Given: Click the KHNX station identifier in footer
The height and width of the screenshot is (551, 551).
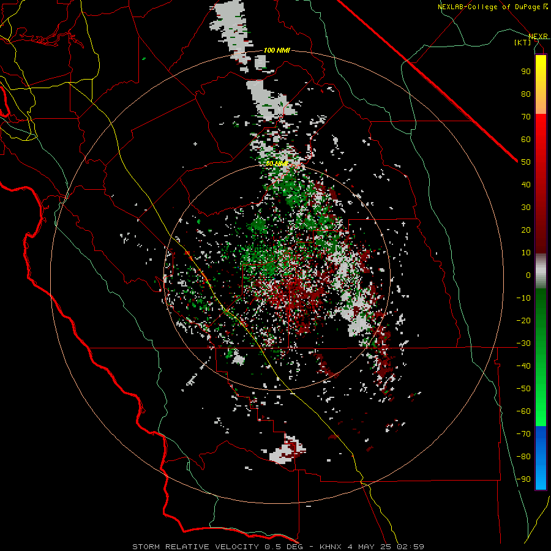Looking at the screenshot, I should (331, 547).
